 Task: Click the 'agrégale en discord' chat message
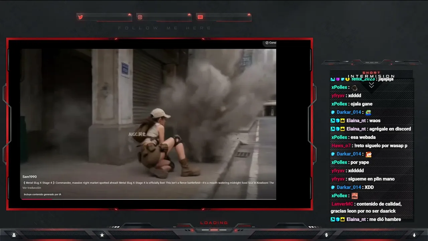[x=390, y=129]
